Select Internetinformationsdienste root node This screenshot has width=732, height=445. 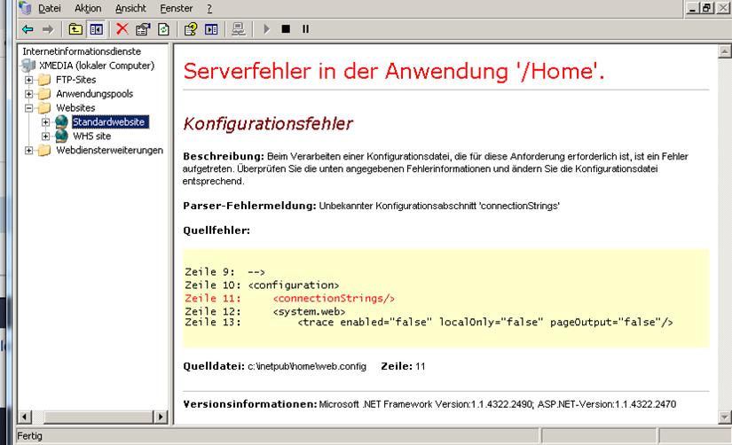pos(82,51)
